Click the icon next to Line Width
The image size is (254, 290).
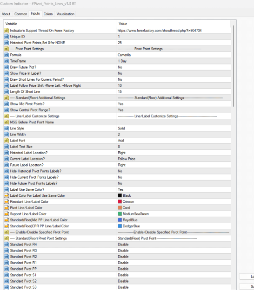(7, 134)
